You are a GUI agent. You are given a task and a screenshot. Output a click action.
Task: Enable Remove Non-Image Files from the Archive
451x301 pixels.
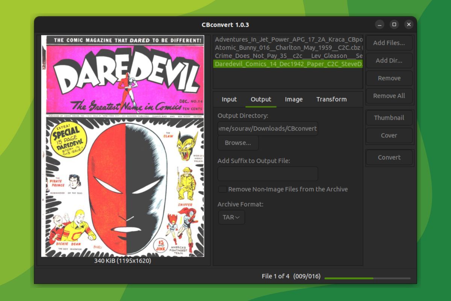pos(222,189)
